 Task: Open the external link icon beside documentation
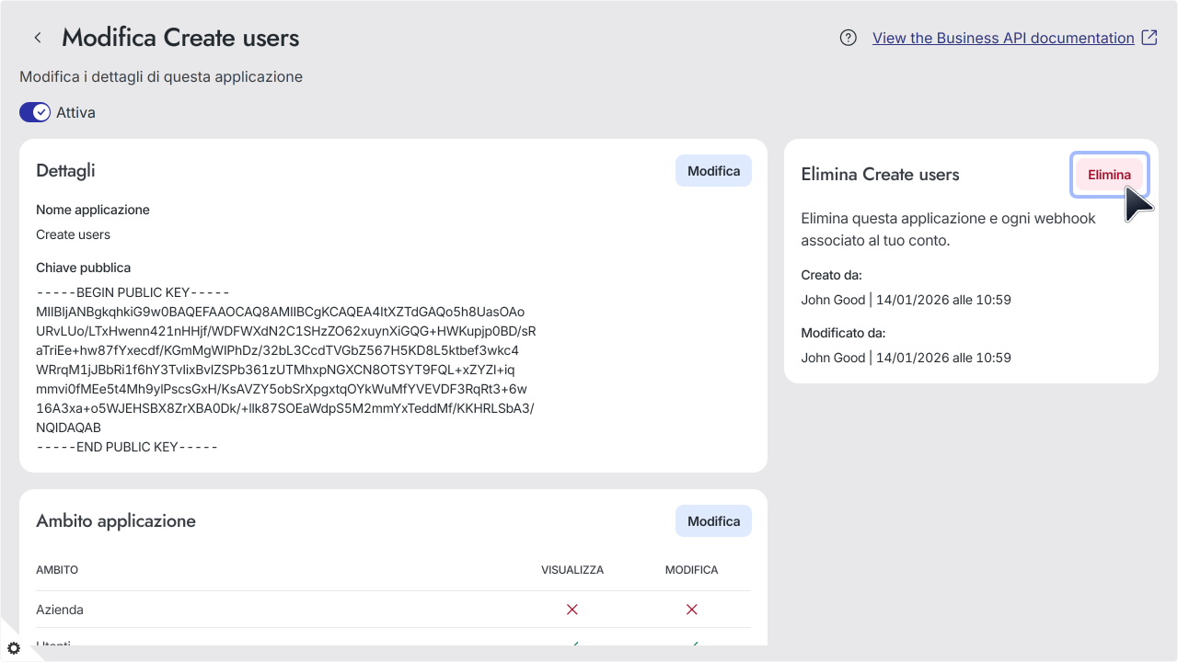[x=1149, y=38]
